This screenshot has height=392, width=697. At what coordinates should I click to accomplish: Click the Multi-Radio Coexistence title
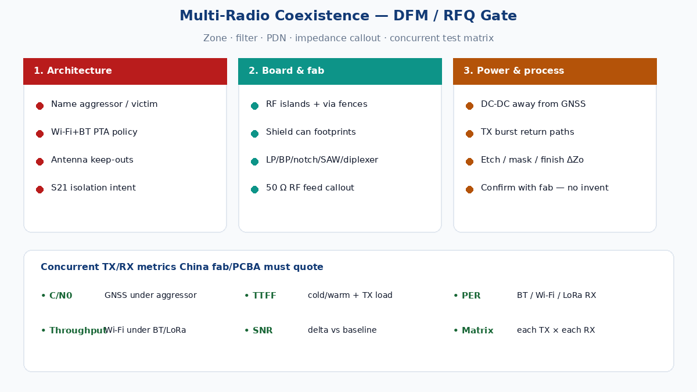(348, 16)
